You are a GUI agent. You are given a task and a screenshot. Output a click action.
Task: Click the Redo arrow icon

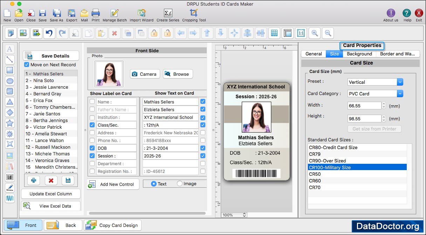point(62,33)
